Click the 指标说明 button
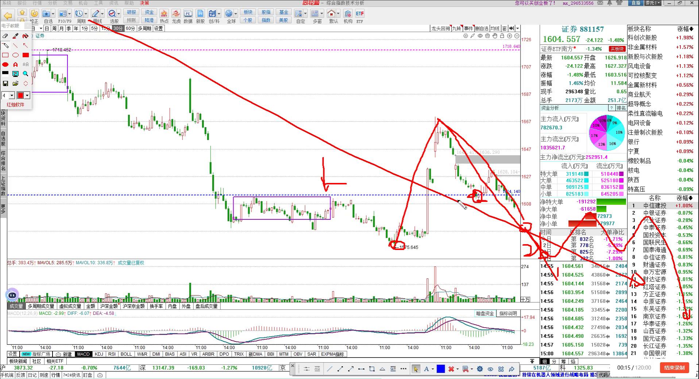699x379 pixels. click(508, 313)
